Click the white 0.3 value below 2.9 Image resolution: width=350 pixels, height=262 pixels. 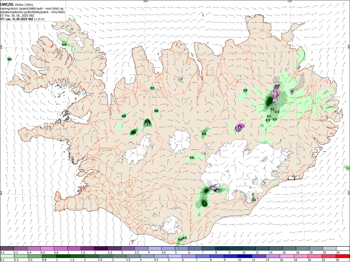(147, 124)
